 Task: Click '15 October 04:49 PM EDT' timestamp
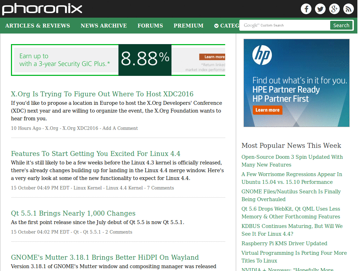coord(40,188)
